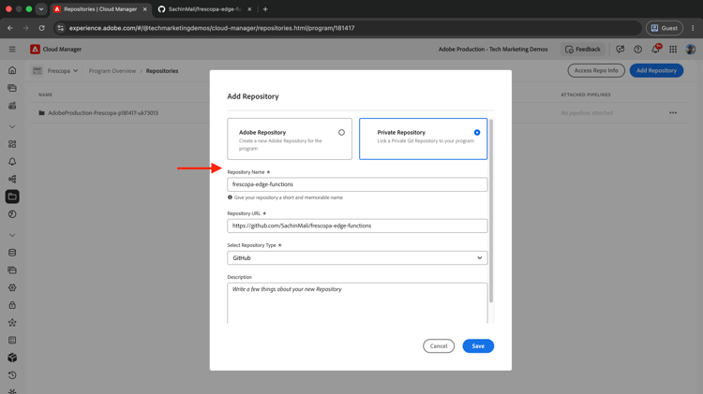This screenshot has height=394, width=703.
Task: Expand the Select Repository Type GitHub dropdown
Action: pos(357,258)
